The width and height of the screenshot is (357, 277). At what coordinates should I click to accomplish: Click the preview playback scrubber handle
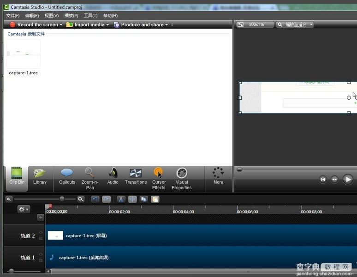point(239,170)
